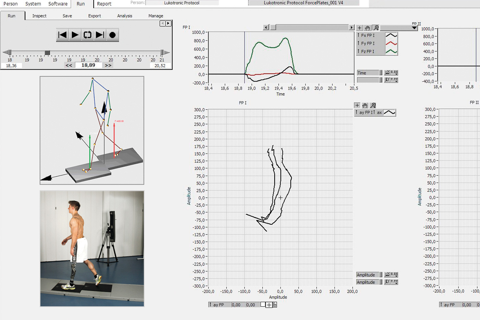The height and width of the screenshot is (320, 480).
Task: Select hand pan tool on FP I XY graph
Action: 365,105
